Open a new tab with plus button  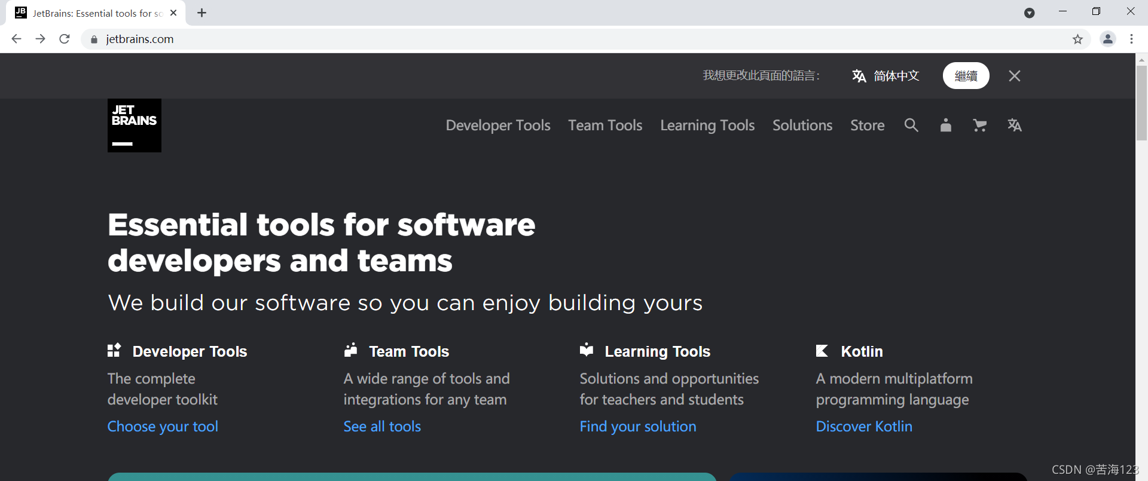pos(201,13)
